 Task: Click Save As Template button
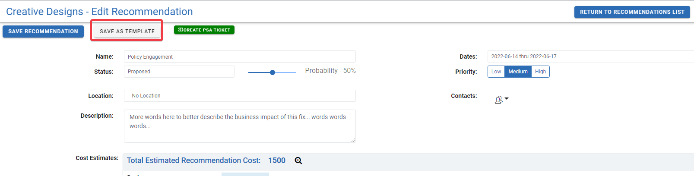click(x=127, y=31)
